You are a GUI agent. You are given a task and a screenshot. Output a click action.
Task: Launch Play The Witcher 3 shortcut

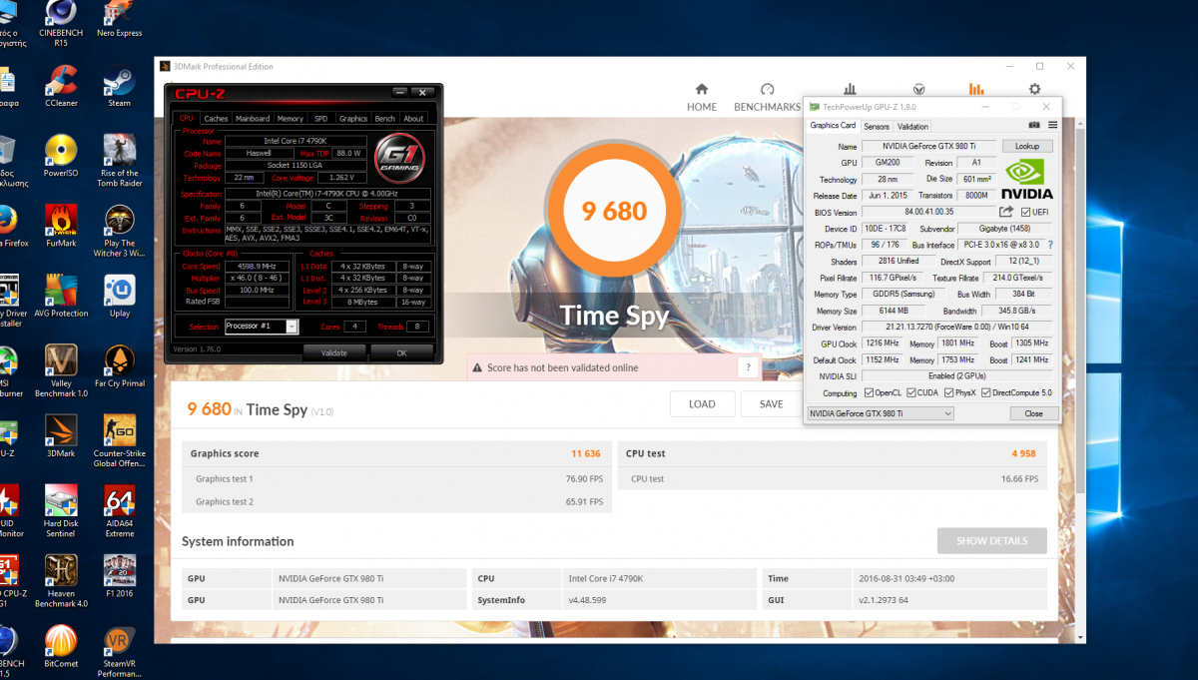[120, 232]
